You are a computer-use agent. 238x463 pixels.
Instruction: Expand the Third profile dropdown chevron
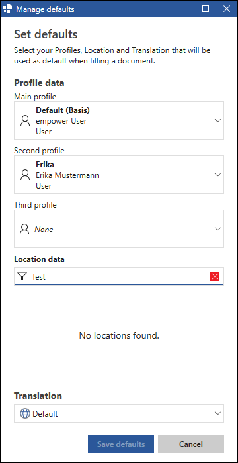[x=218, y=229]
